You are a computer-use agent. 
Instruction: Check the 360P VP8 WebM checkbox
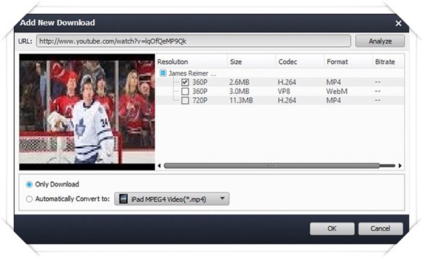tap(185, 91)
